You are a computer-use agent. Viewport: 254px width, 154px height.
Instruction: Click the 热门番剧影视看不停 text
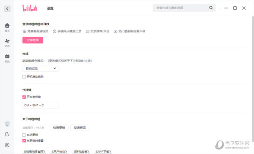[132, 31]
